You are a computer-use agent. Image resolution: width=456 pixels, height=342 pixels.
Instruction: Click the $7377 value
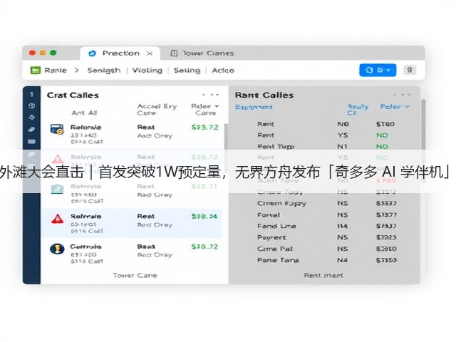point(386,215)
